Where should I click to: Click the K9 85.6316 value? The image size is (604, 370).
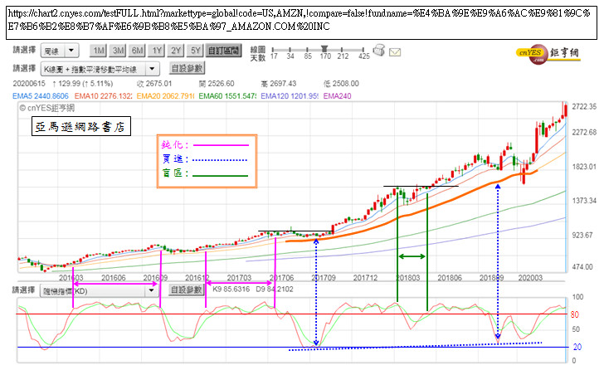pos(231,290)
